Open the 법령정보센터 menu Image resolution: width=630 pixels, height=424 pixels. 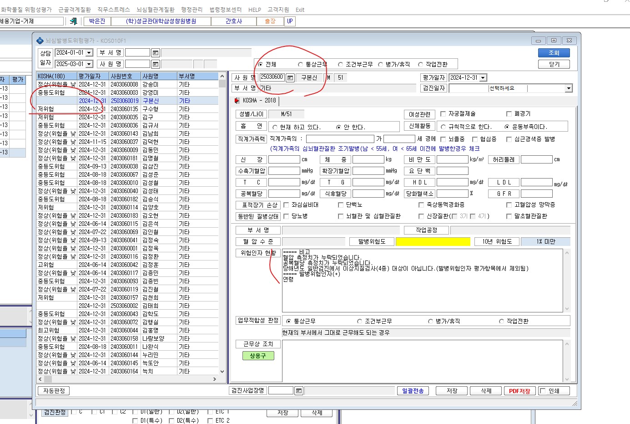pos(226,10)
